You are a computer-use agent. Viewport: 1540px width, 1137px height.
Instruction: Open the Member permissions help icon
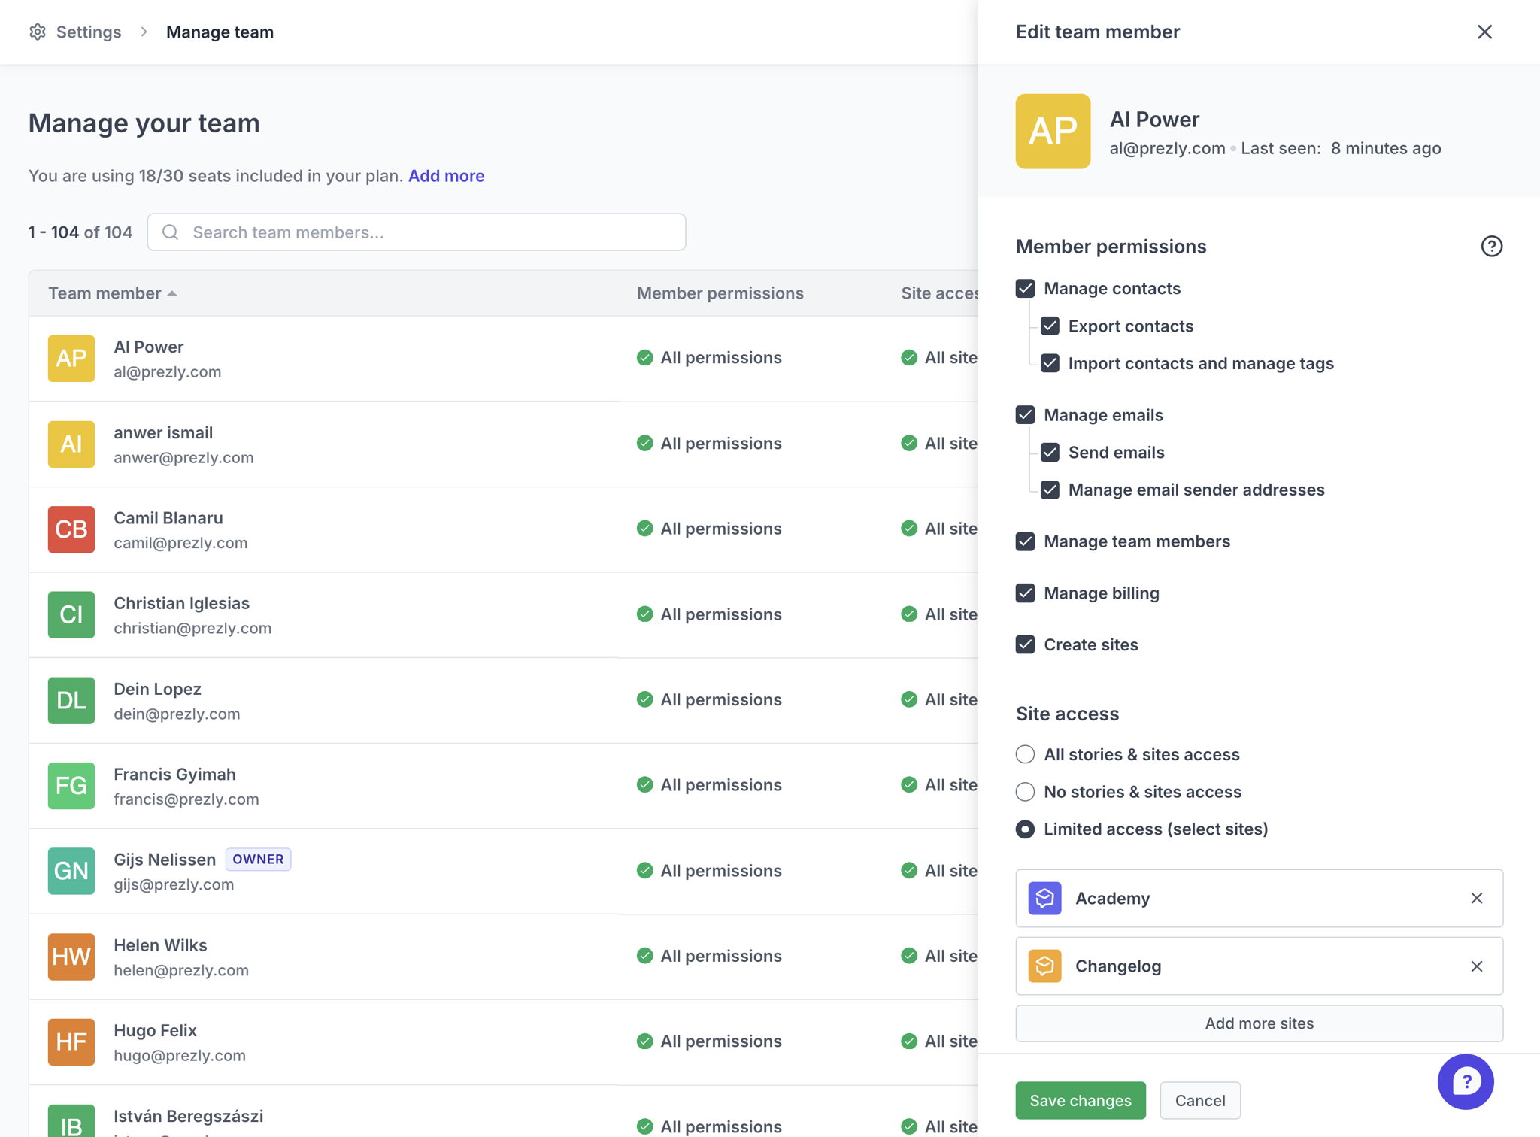(x=1491, y=247)
